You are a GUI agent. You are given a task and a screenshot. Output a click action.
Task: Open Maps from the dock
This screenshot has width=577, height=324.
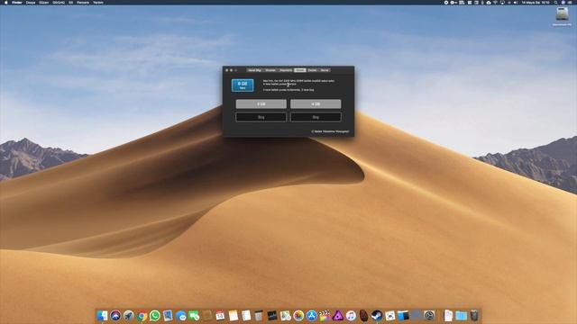click(285, 316)
